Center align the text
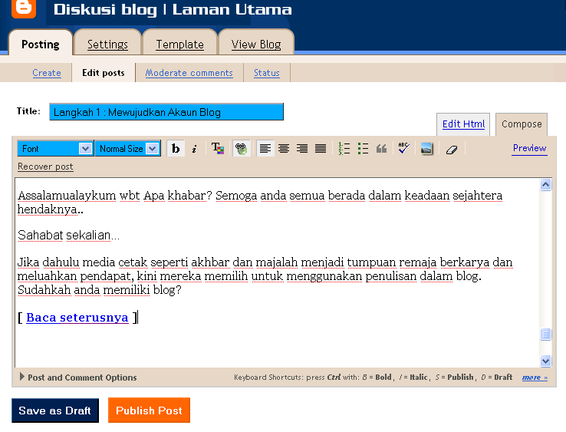Screen dimensions: 566x432 [x=284, y=148]
